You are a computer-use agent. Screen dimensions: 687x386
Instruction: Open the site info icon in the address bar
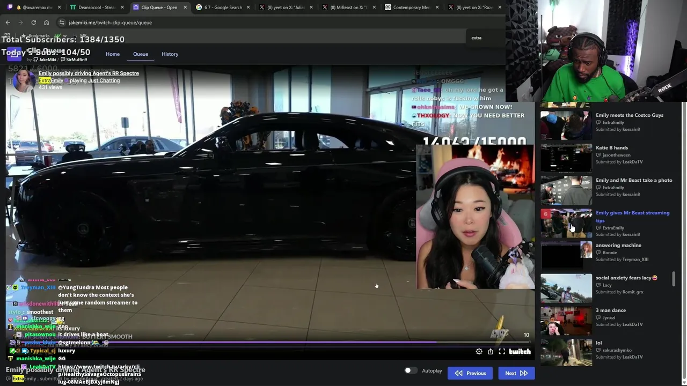coord(62,23)
